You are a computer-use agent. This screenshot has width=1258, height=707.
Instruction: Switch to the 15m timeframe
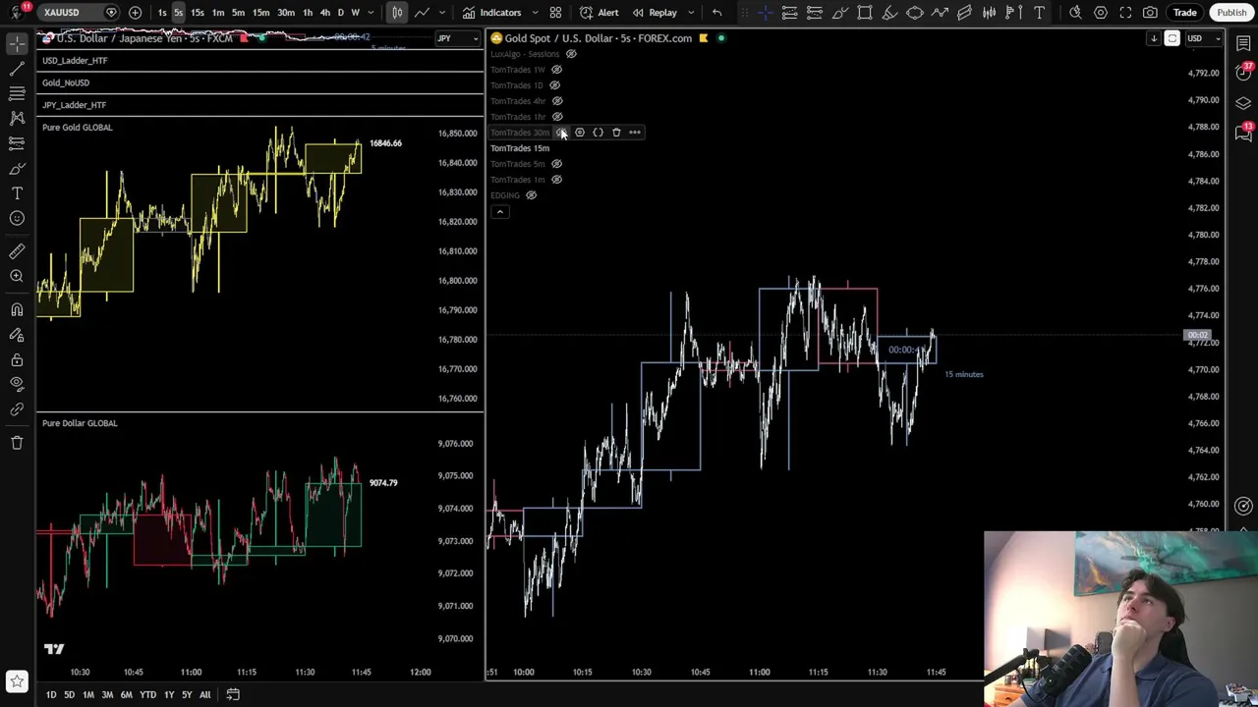pyautogui.click(x=260, y=13)
